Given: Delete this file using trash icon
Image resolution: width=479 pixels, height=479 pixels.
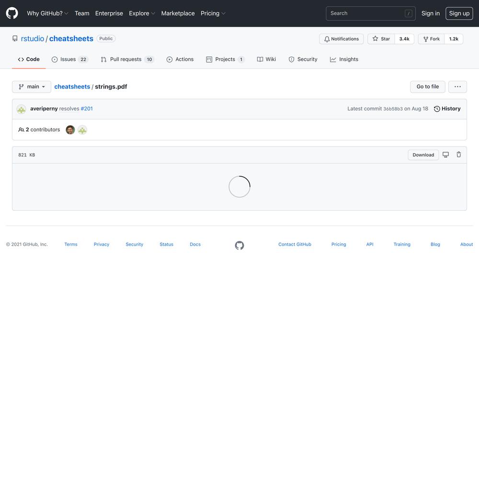Looking at the screenshot, I should [458, 155].
